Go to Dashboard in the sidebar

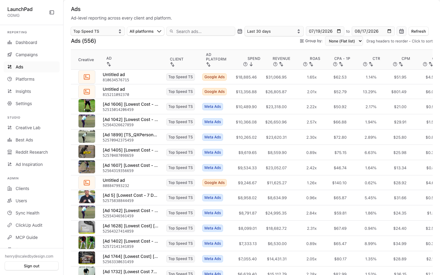pyautogui.click(x=32, y=42)
